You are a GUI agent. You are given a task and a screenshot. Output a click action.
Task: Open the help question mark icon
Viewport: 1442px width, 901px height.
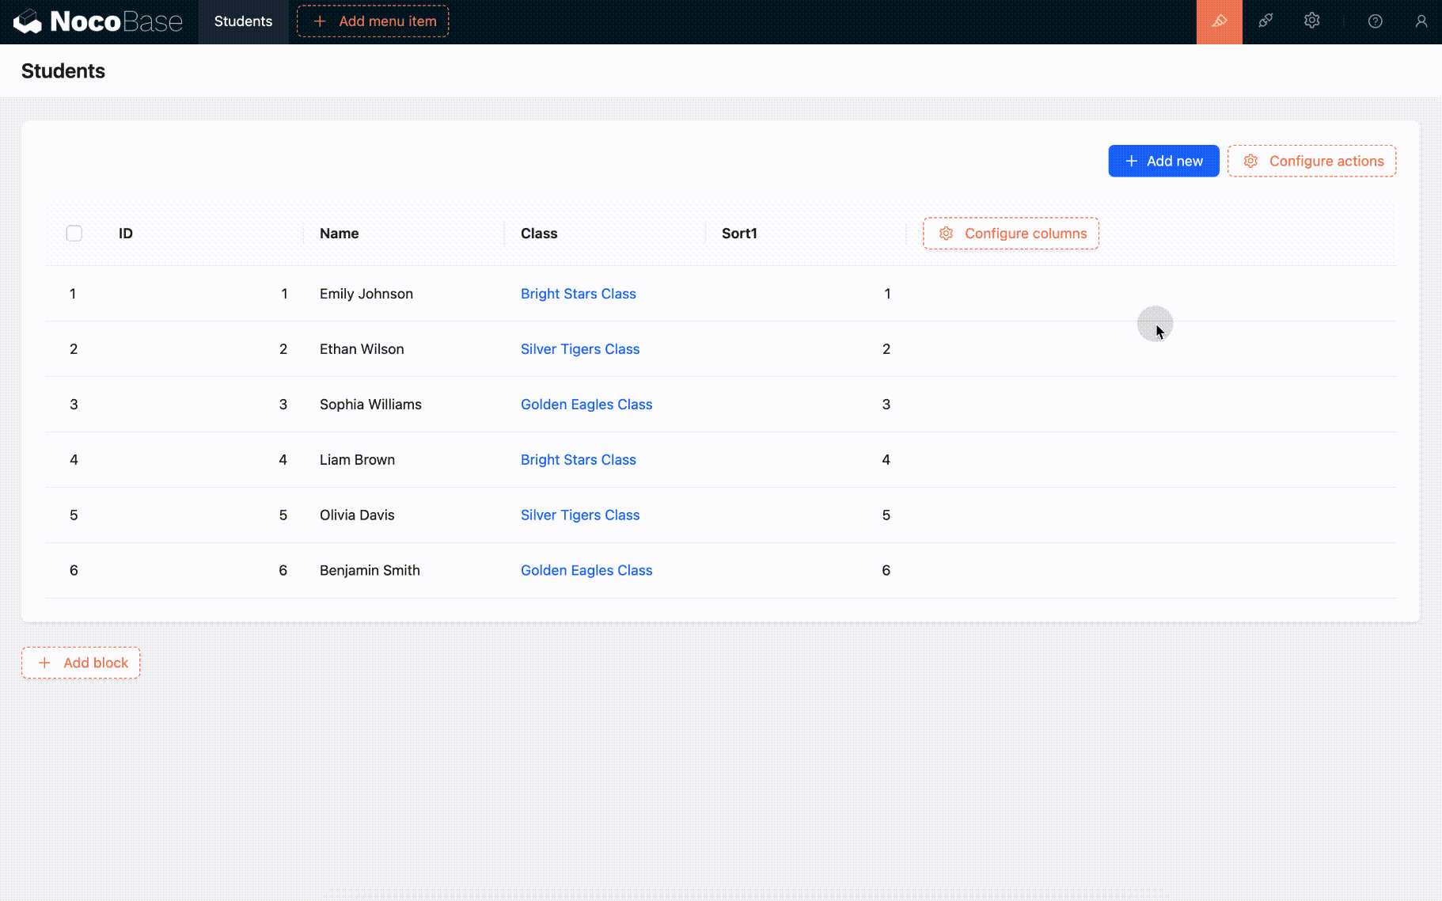[1375, 21]
